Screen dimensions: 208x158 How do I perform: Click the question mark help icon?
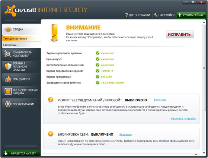(x=127, y=15)
